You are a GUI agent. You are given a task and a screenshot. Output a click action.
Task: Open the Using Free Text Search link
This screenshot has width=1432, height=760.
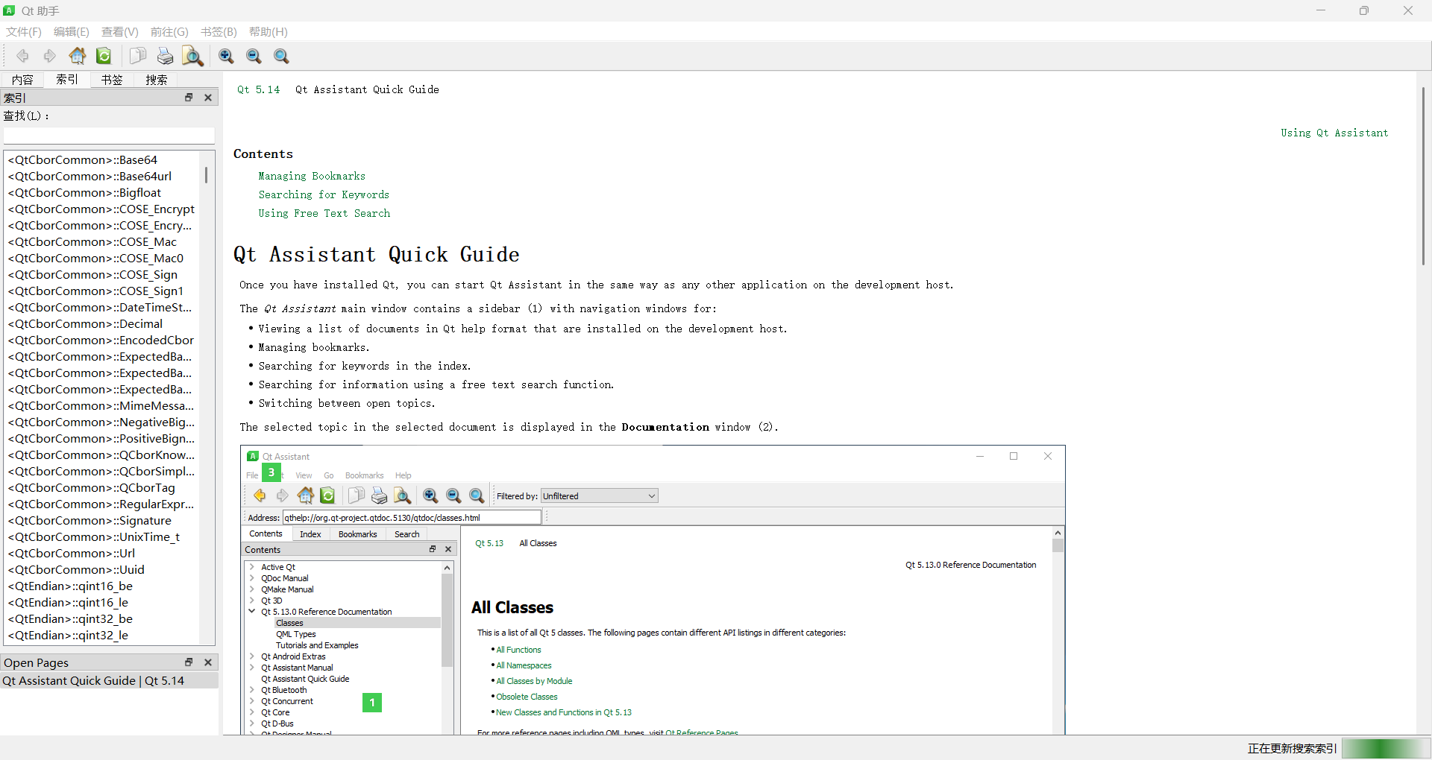[x=324, y=213]
